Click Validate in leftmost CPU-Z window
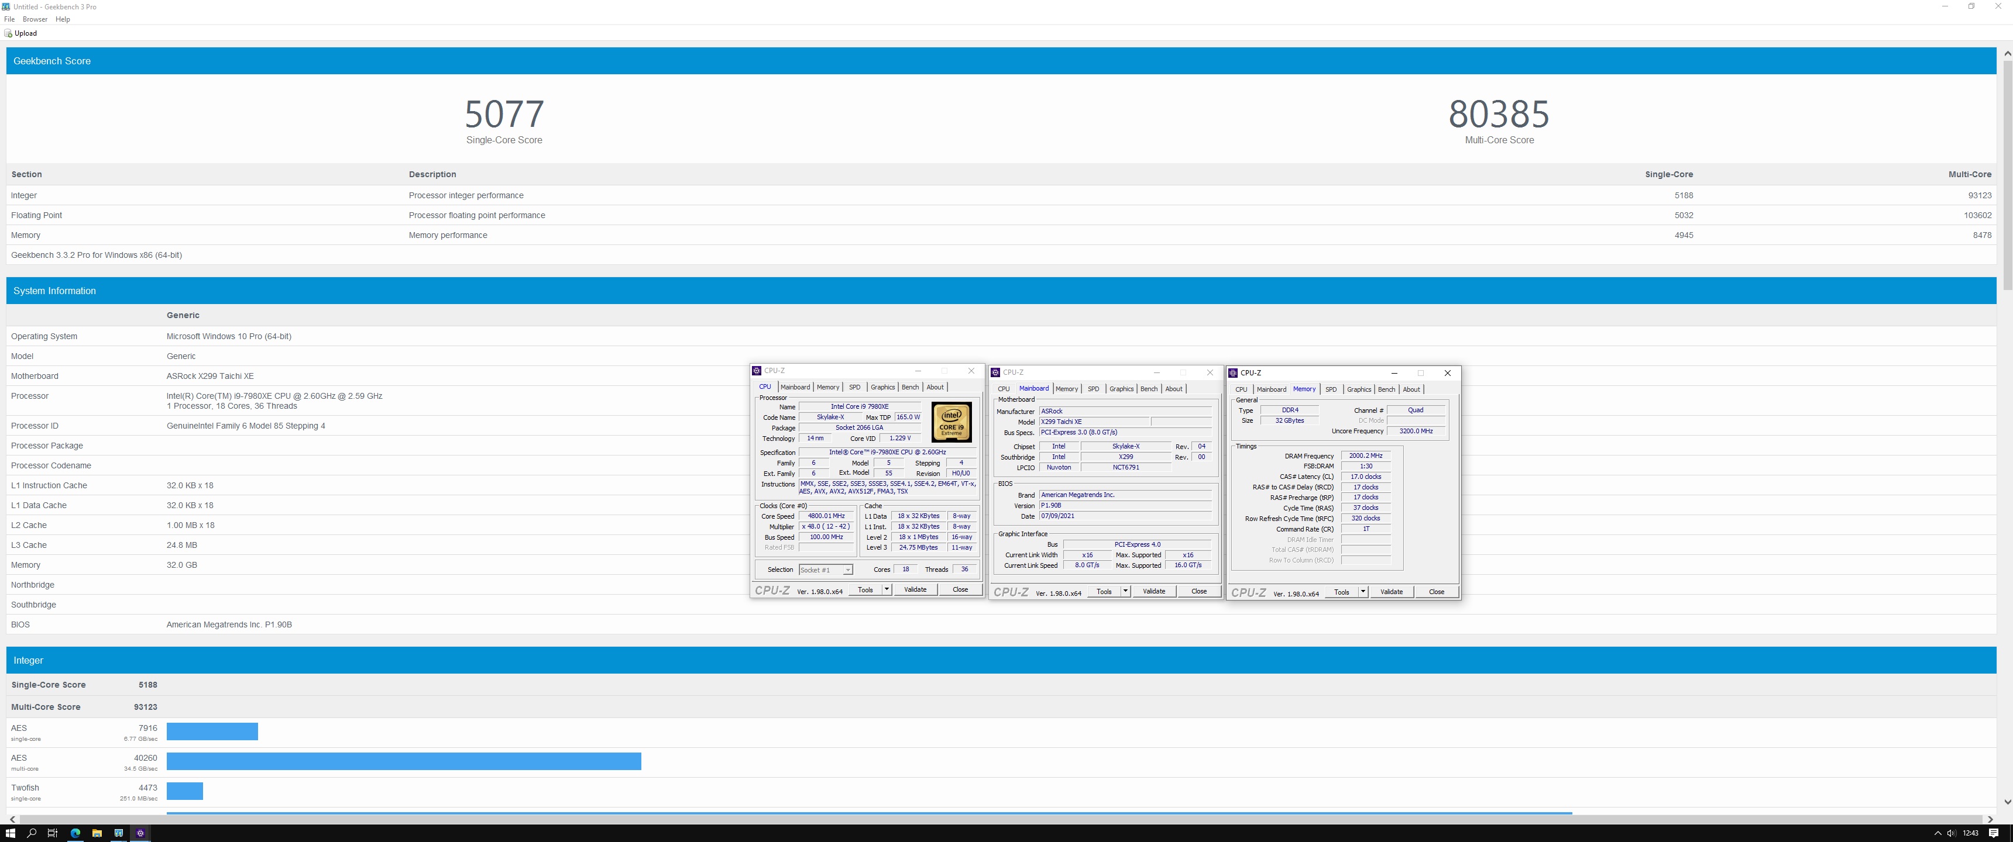The height and width of the screenshot is (842, 2013). pyautogui.click(x=915, y=590)
